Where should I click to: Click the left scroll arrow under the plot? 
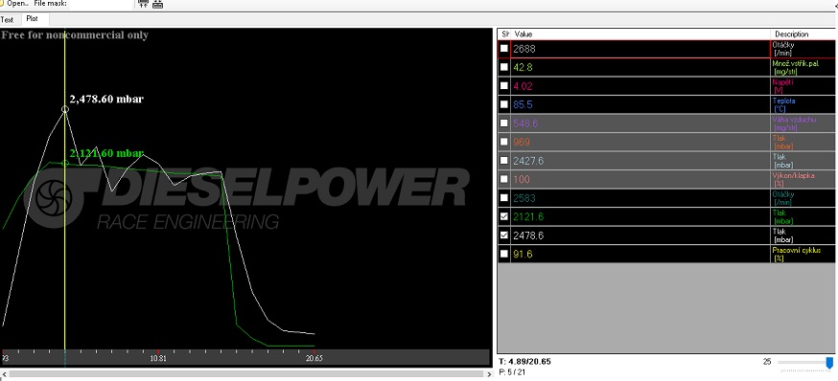tap(3, 374)
